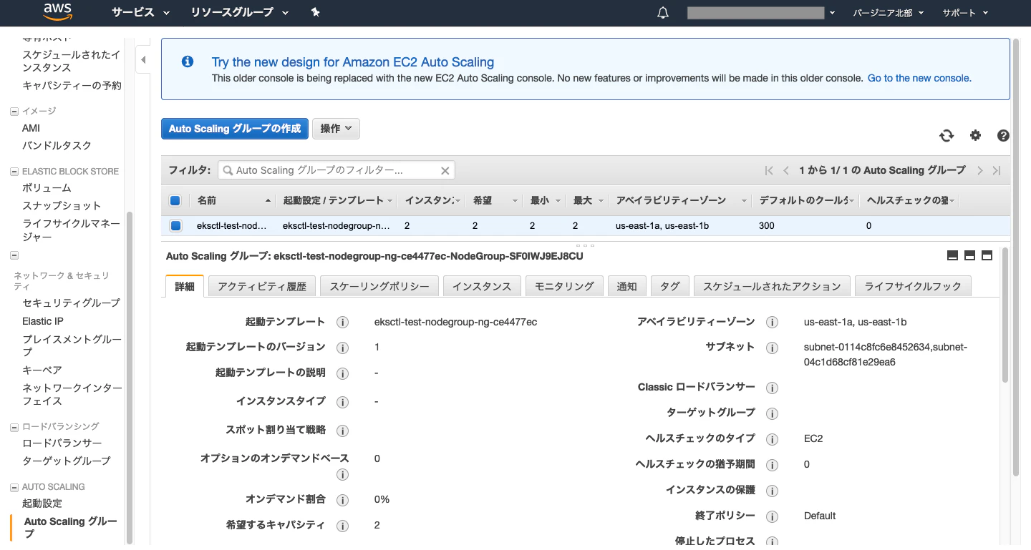Open the help question mark icon
The height and width of the screenshot is (550, 1031).
[1002, 135]
